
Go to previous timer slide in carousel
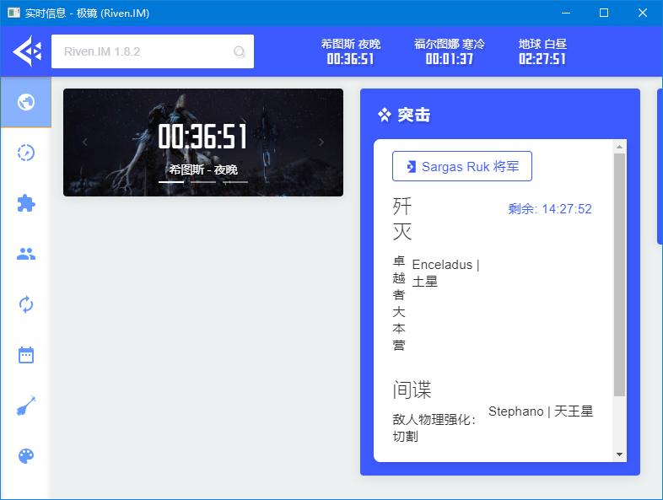point(84,142)
